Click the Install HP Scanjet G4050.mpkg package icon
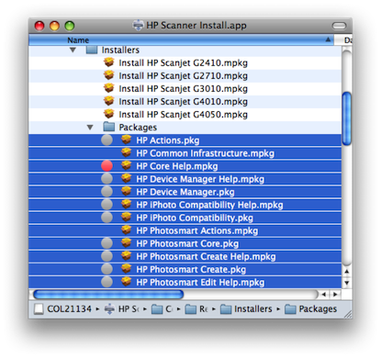Screen dimensions: 381x358 click(x=109, y=114)
